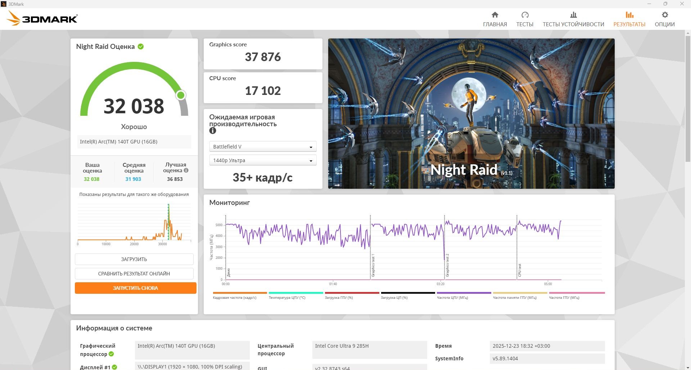Click the Graphics test 1 chart marker

point(373,265)
